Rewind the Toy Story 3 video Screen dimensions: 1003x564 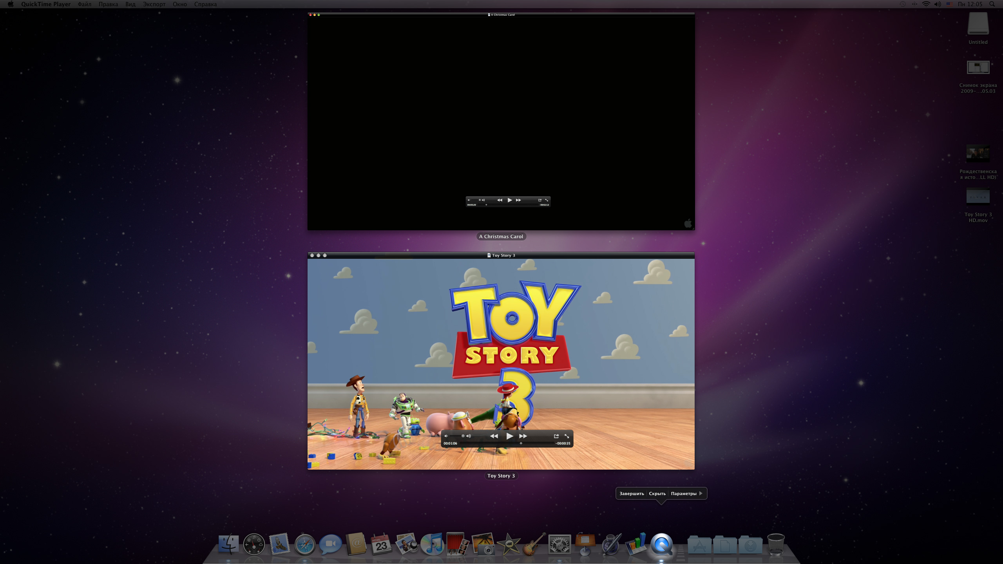tap(494, 436)
